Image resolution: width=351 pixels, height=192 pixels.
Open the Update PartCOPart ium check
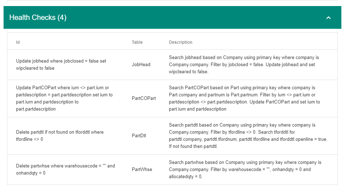pyautogui.click(x=64, y=98)
